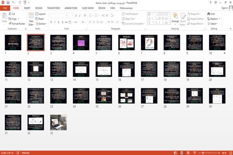Image resolution: width=233 pixels, height=155 pixels.
Task: Open the Arrange menu
Action: (x=175, y=19)
